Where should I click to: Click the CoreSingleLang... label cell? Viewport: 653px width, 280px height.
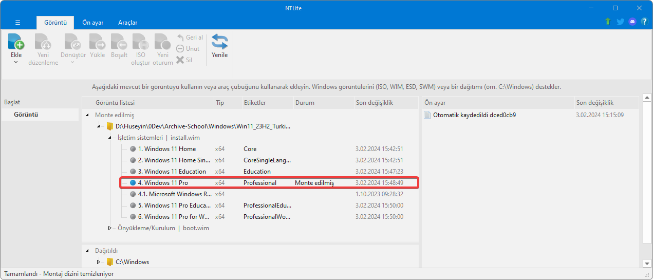pos(267,160)
